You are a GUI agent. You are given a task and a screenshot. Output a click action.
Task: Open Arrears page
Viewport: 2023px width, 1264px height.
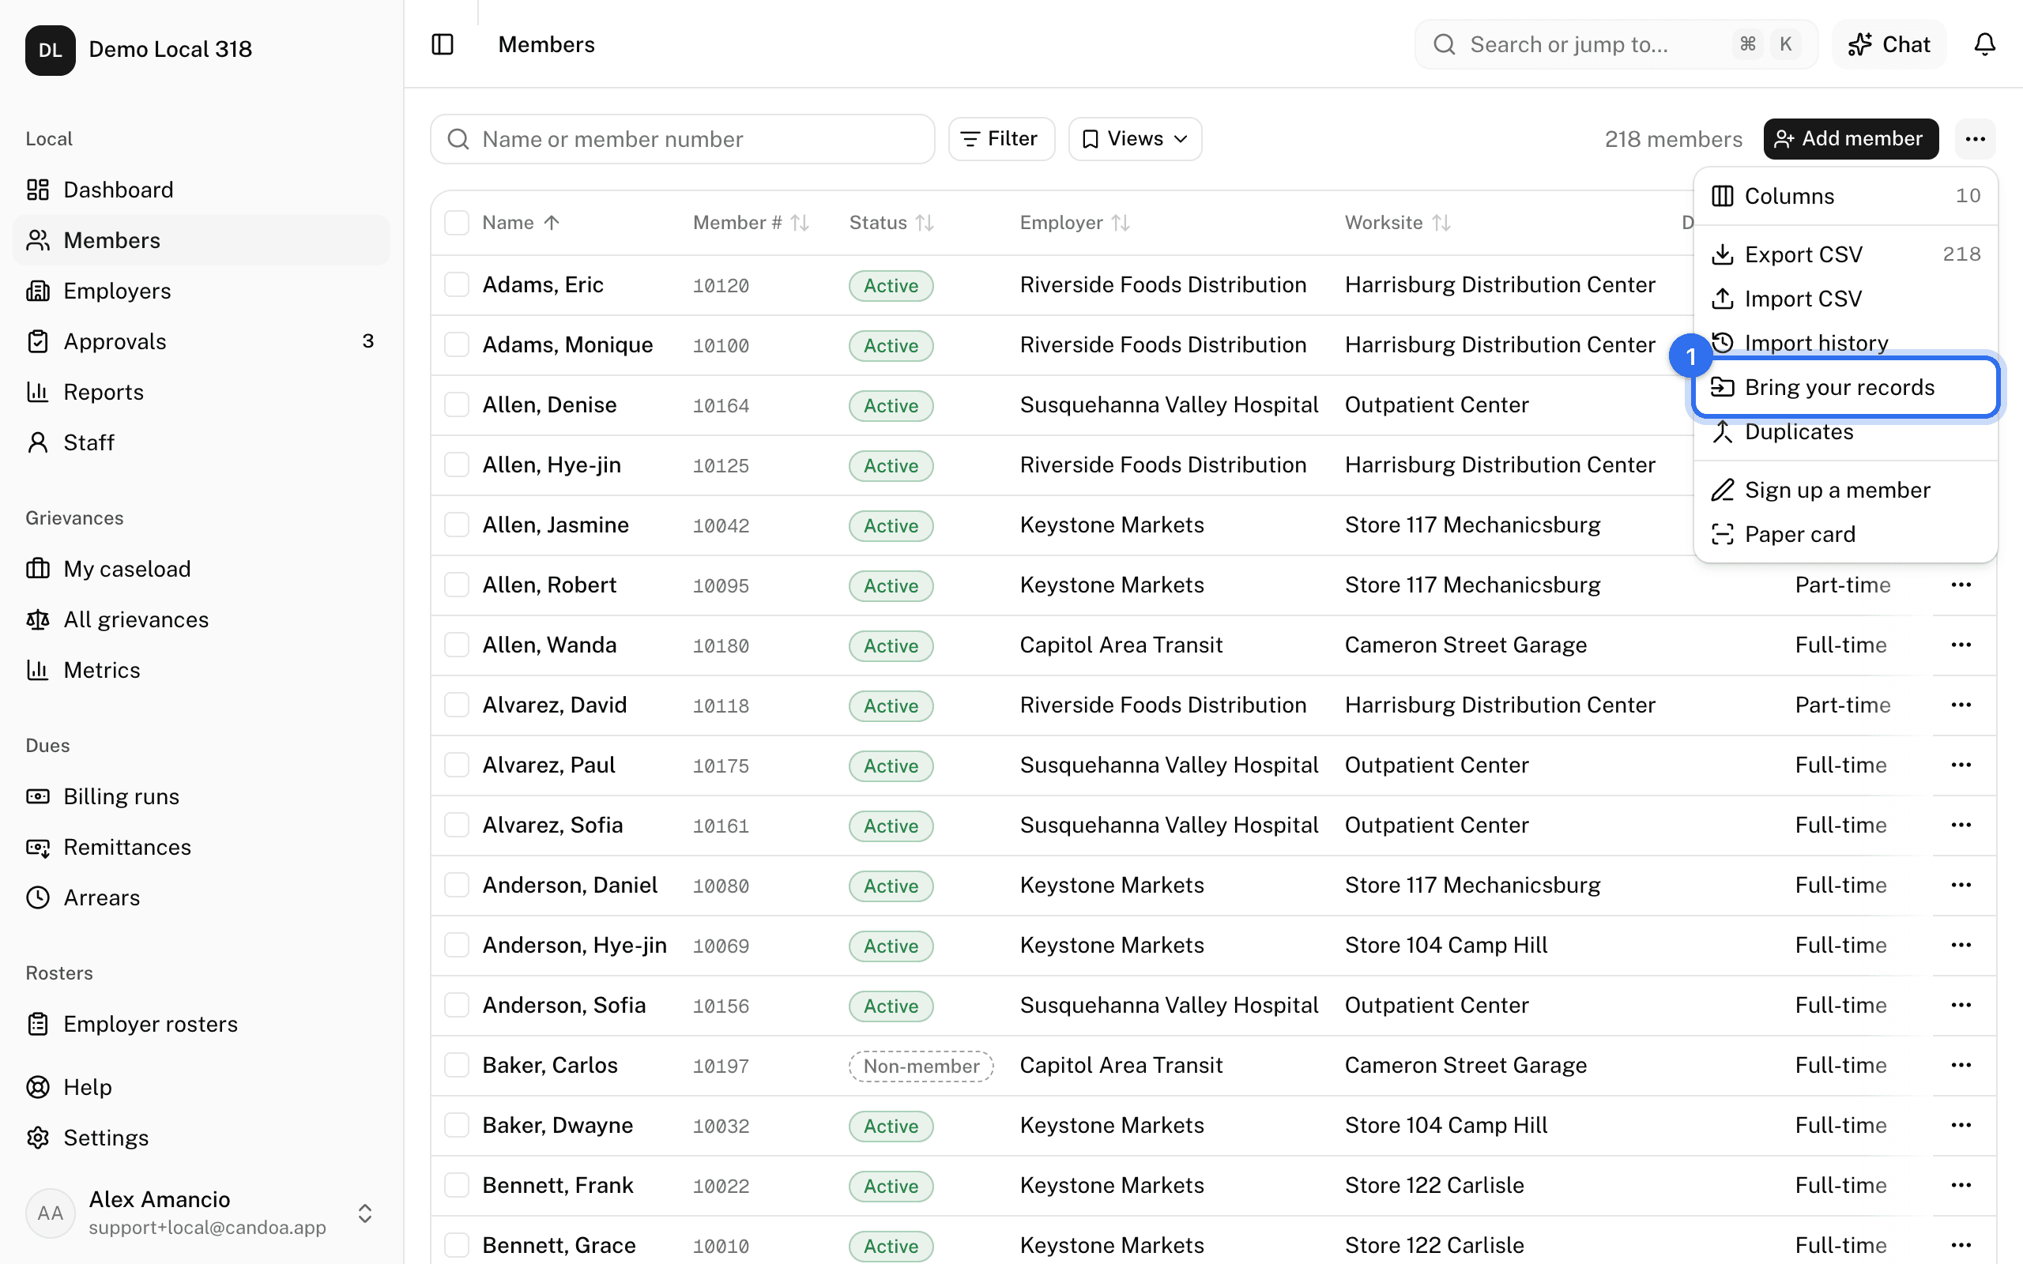[x=201, y=898]
